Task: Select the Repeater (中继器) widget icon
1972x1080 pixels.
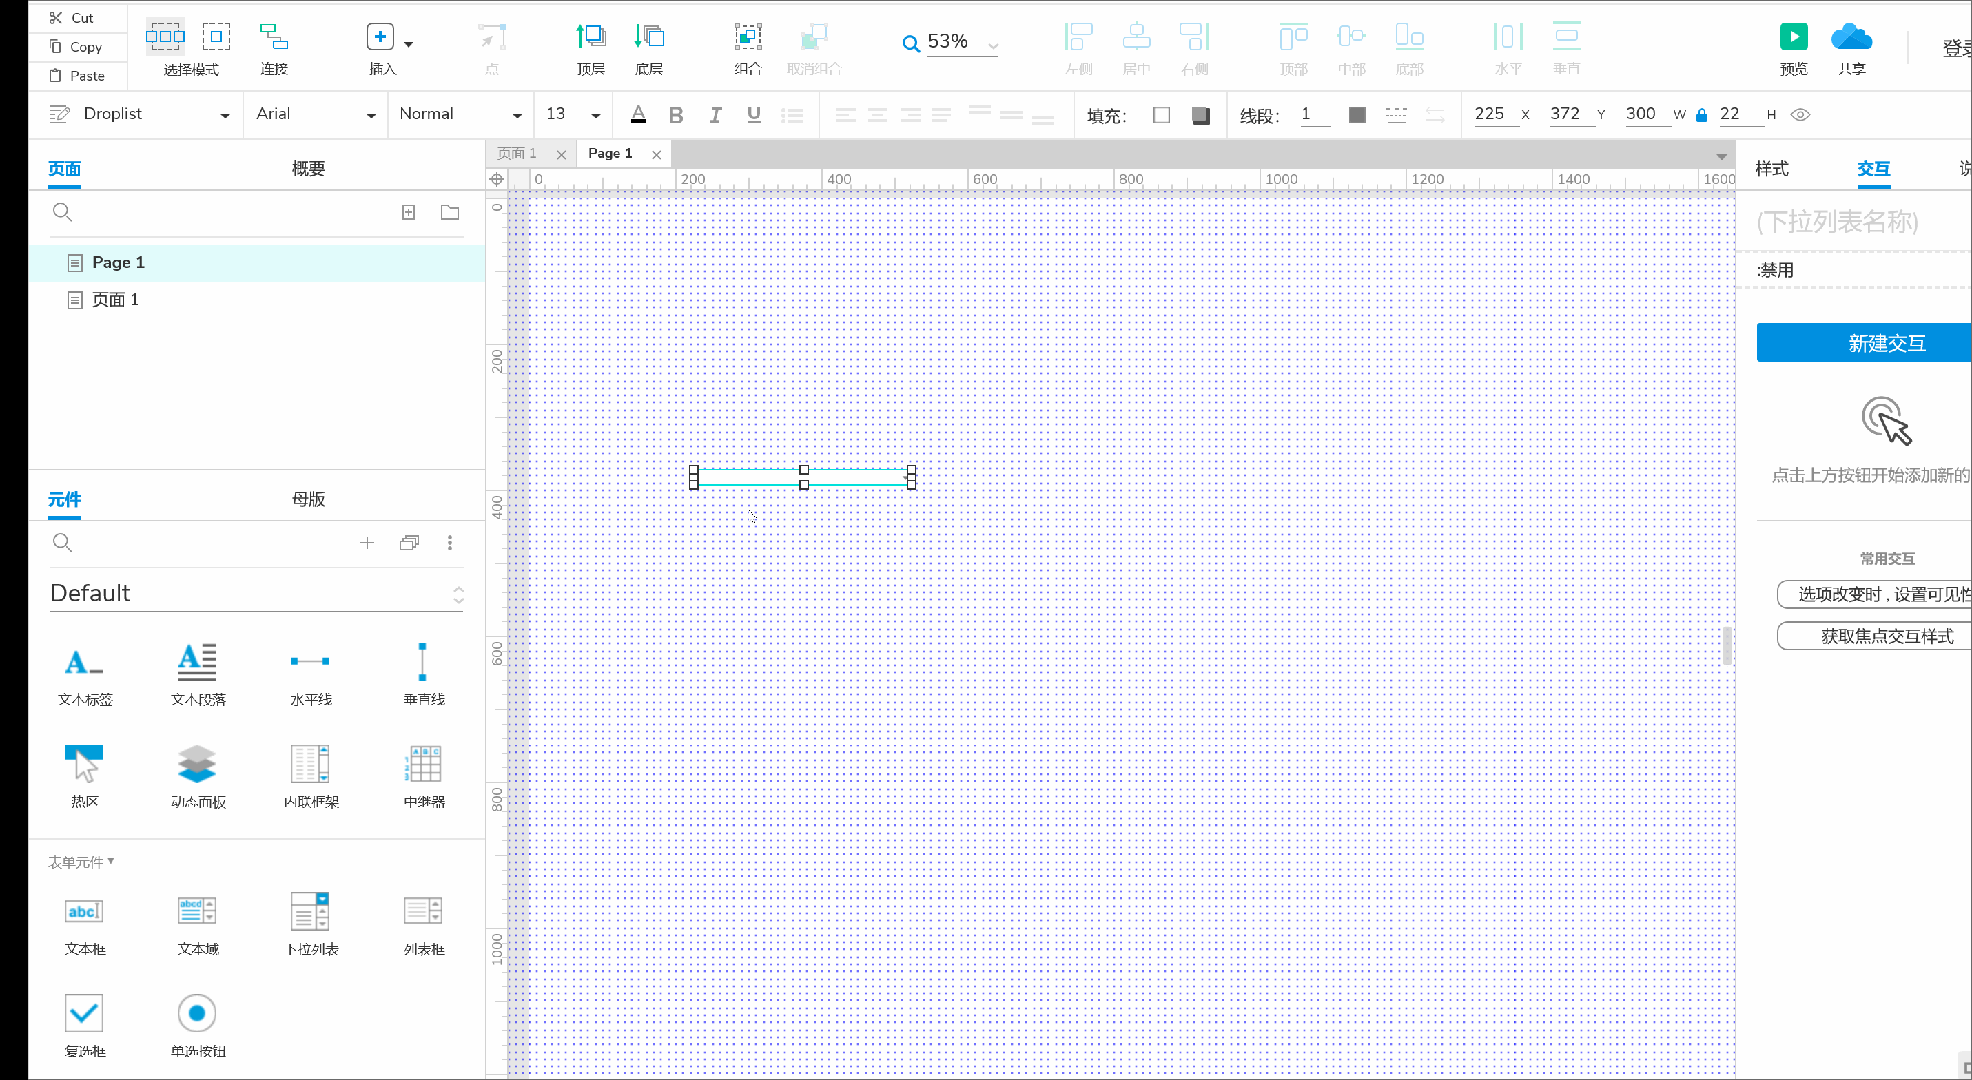Action: click(423, 764)
